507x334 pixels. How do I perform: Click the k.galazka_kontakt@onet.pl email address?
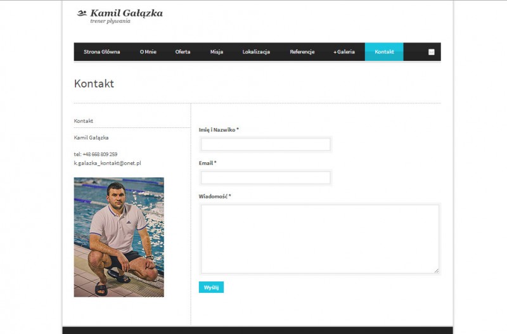pyautogui.click(x=107, y=163)
